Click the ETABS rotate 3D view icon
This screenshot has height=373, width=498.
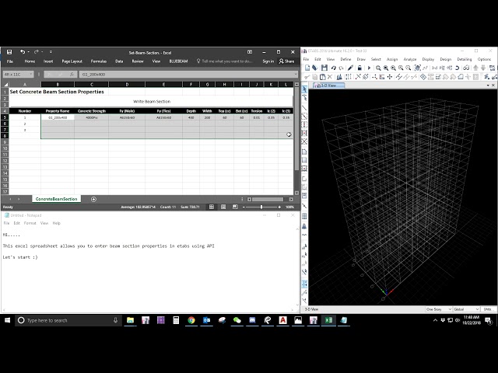pos(457,68)
